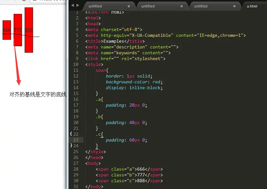This screenshot has width=267, height=189.
Task: Click the closing bracket marker at line 24
Action: tap(71, 145)
